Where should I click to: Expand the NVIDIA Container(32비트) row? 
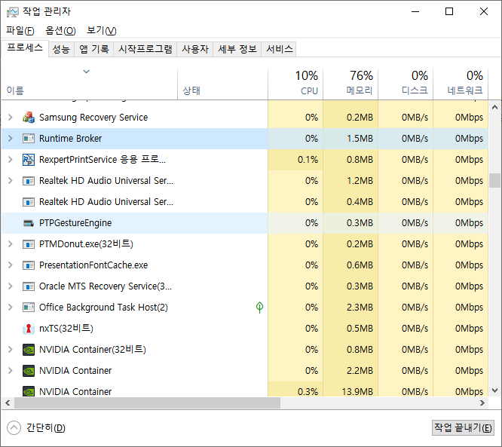point(11,350)
